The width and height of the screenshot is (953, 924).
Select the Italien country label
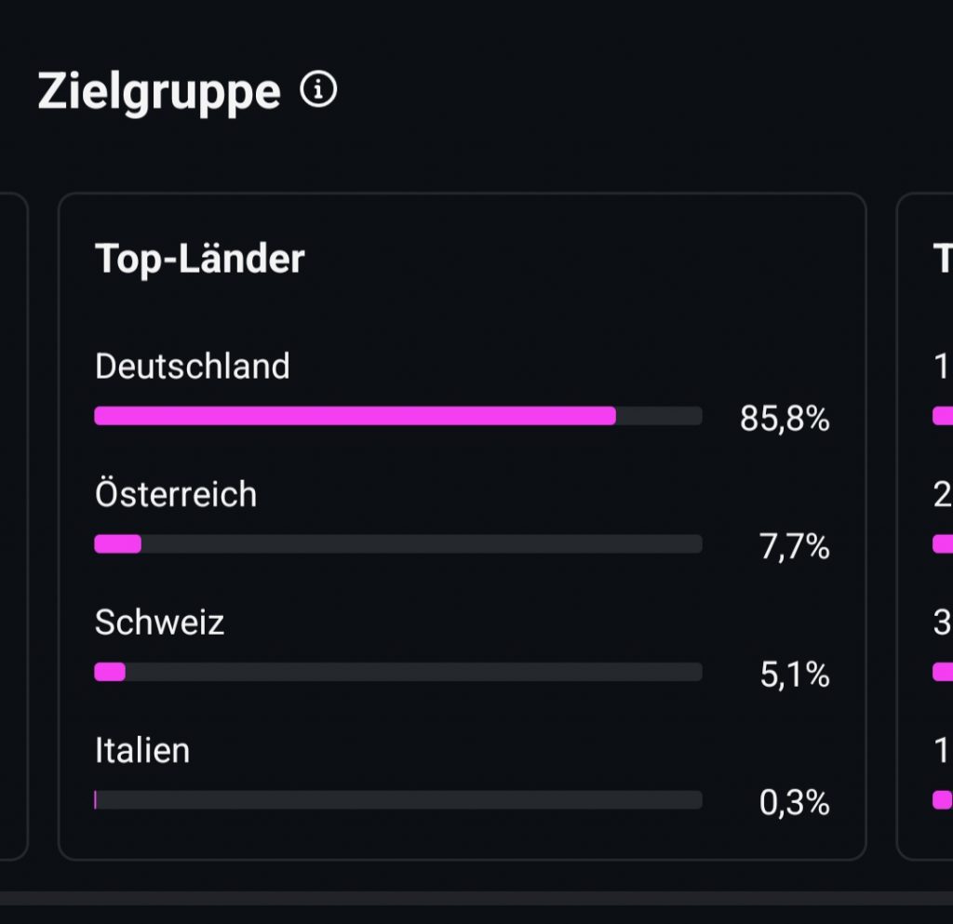tap(141, 749)
